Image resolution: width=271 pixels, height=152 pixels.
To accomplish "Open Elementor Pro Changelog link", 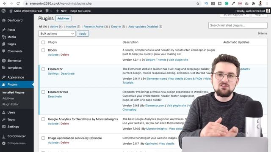I will (129, 110).
